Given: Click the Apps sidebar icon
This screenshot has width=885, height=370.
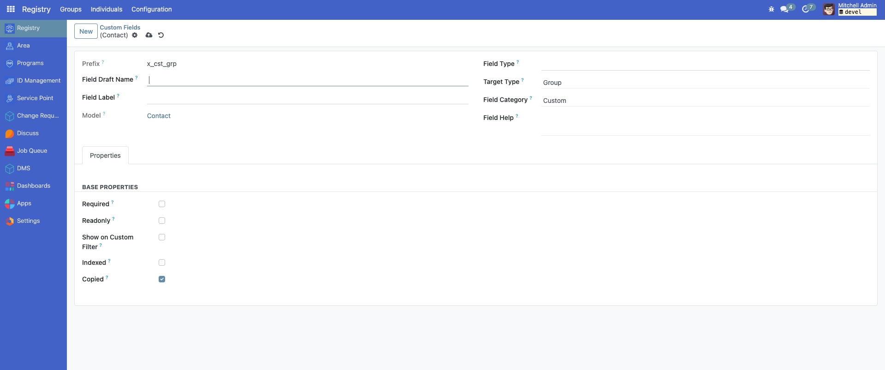Looking at the screenshot, I should (x=10, y=204).
